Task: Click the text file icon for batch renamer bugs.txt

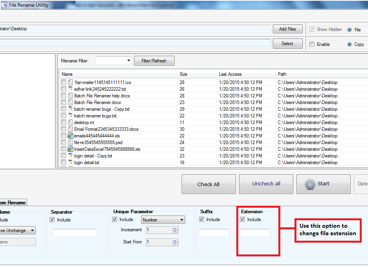Action: tap(70, 115)
